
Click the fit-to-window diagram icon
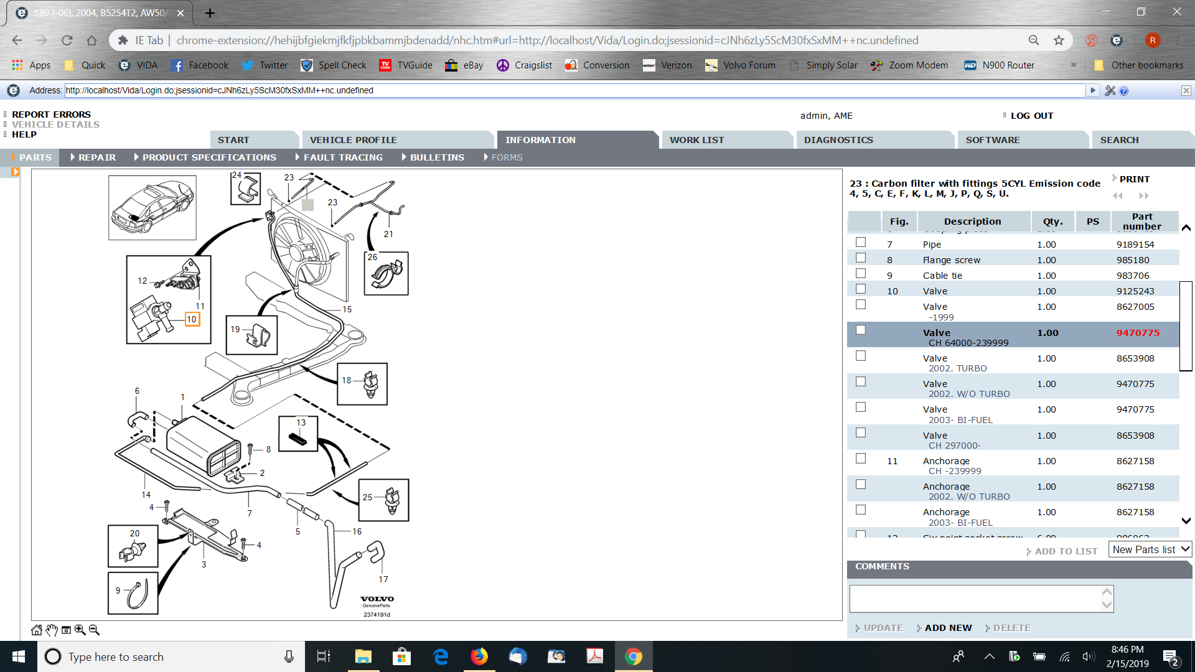point(66,630)
